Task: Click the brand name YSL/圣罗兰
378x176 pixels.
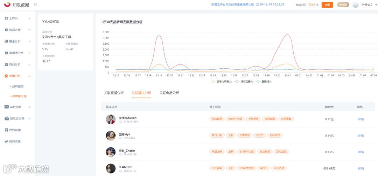Action: [51, 21]
